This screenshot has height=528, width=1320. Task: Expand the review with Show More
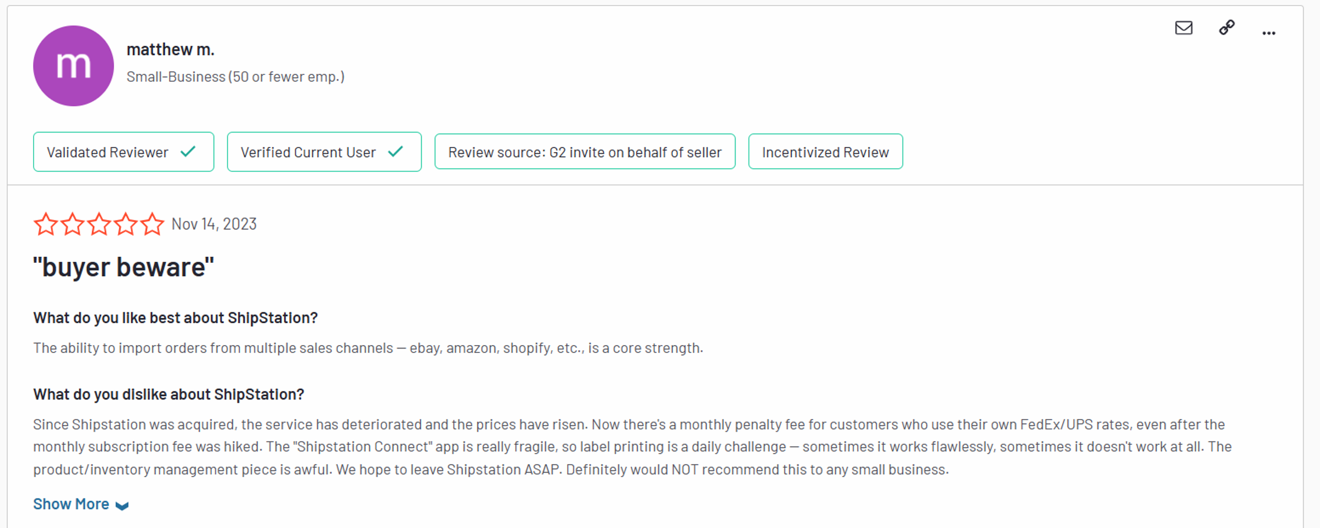click(x=71, y=503)
